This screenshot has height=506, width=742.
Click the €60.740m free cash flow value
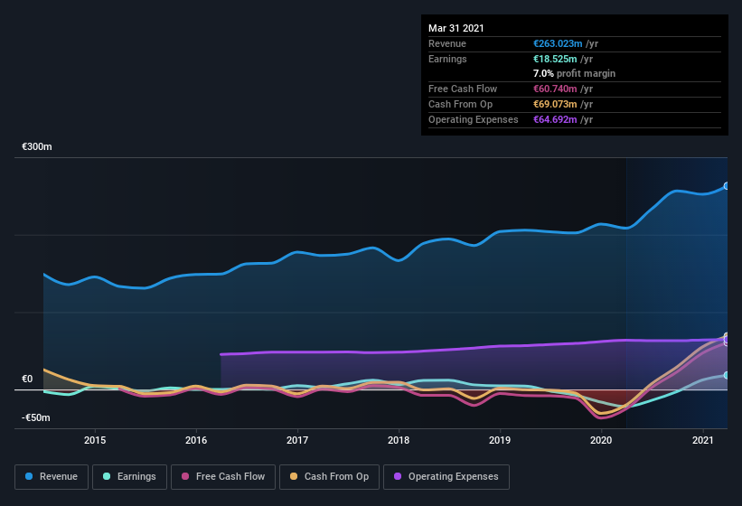(x=555, y=89)
